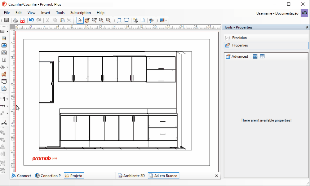Switch to the Precision panel

pos(266,38)
